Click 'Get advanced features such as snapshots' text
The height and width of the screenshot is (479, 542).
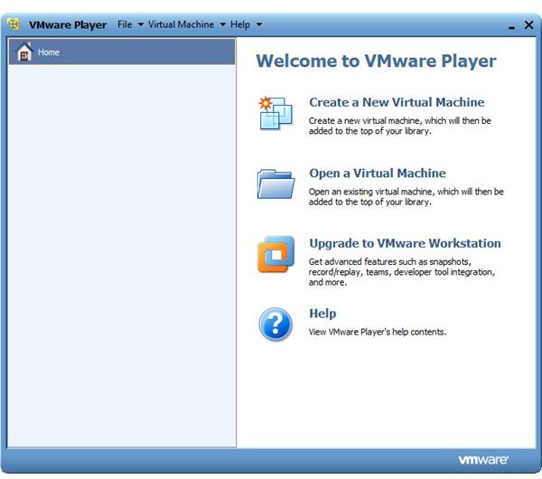click(402, 272)
